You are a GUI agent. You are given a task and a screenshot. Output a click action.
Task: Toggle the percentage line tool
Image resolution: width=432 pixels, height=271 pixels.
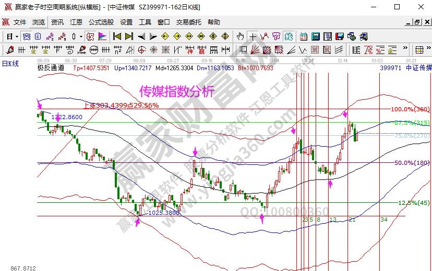point(368,50)
